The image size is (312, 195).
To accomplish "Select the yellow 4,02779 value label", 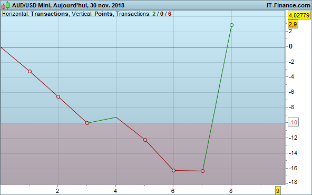I will point(299,15).
